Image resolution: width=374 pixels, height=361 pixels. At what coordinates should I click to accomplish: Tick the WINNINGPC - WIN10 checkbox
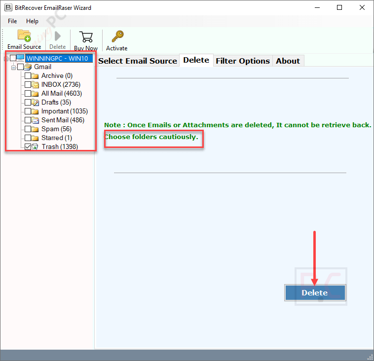(13, 58)
